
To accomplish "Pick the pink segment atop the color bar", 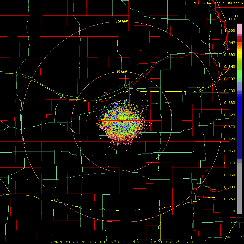I will tap(239, 29).
